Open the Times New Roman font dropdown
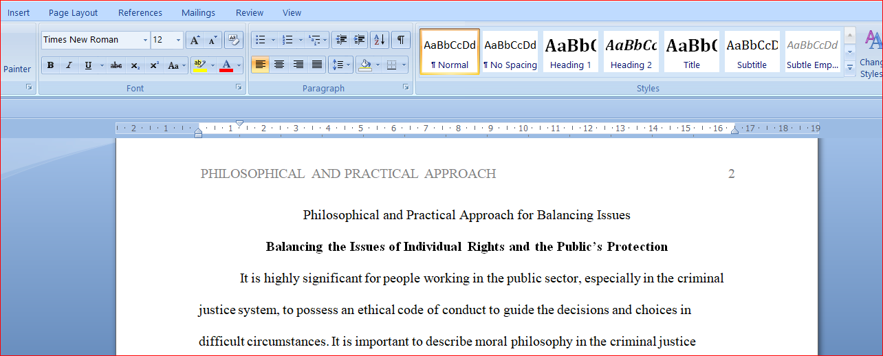This screenshot has height=356, width=883. tap(145, 40)
